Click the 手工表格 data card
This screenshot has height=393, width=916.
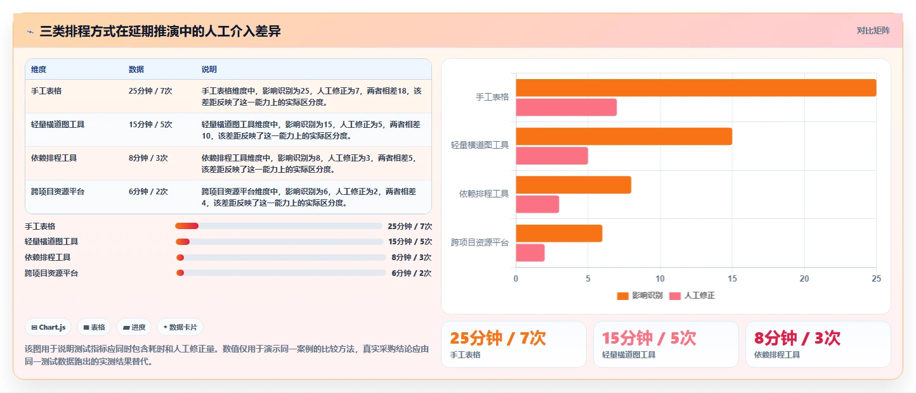(x=514, y=344)
